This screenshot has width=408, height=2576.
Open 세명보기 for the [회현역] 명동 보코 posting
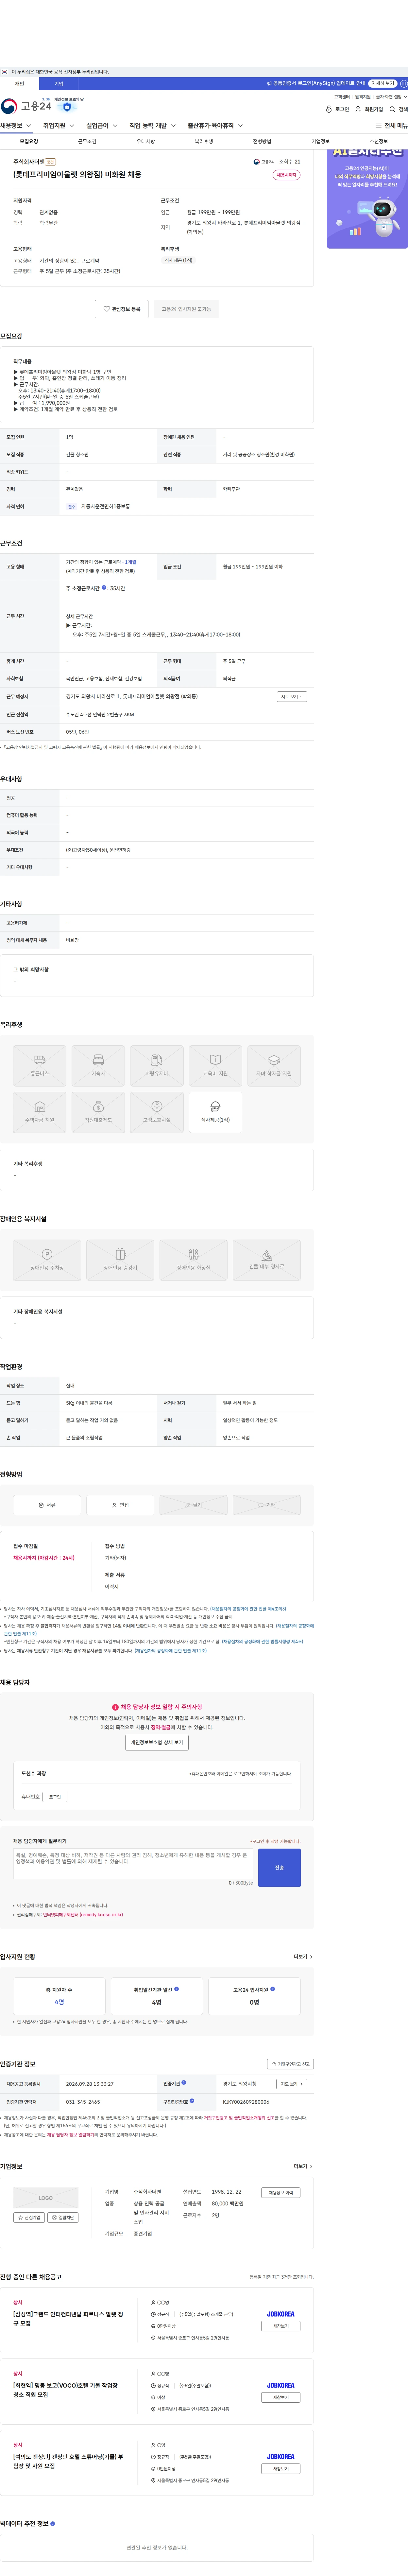281,2397
